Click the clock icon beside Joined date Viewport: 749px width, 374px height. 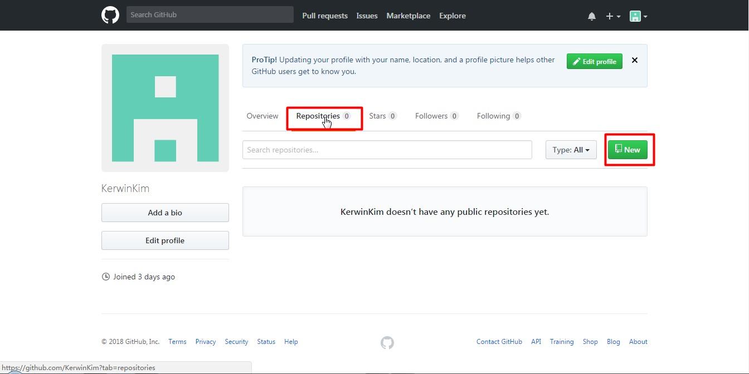click(106, 277)
